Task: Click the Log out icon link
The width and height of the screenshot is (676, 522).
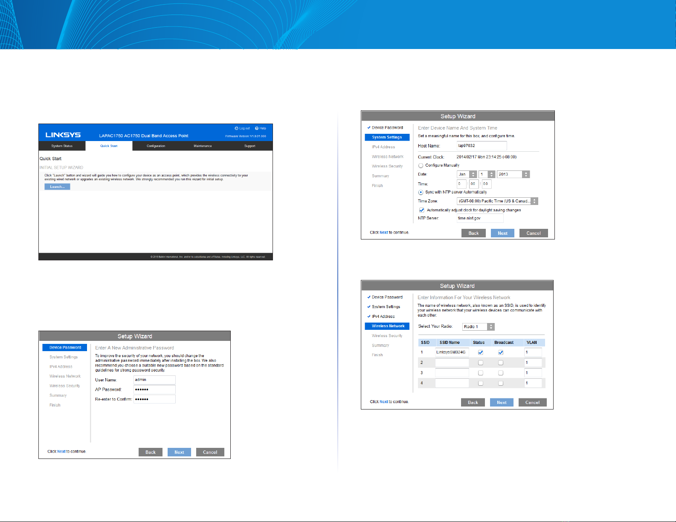Action: (242, 128)
